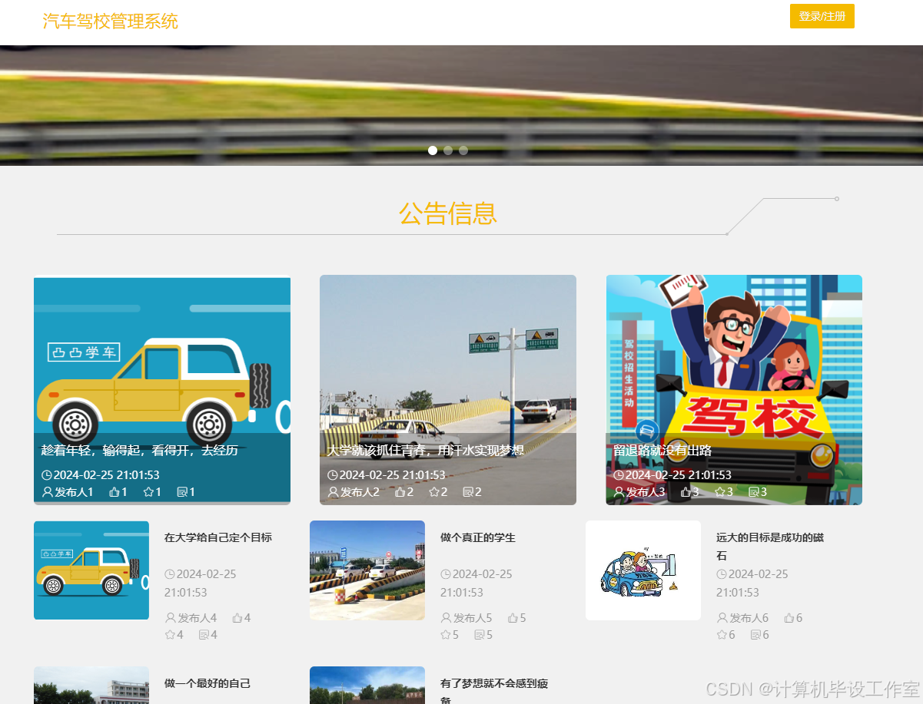Click the user icon next to 发布人4
The image size is (923, 704).
[x=171, y=618]
